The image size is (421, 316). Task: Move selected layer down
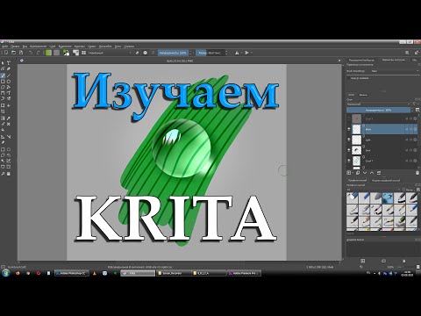(365, 173)
